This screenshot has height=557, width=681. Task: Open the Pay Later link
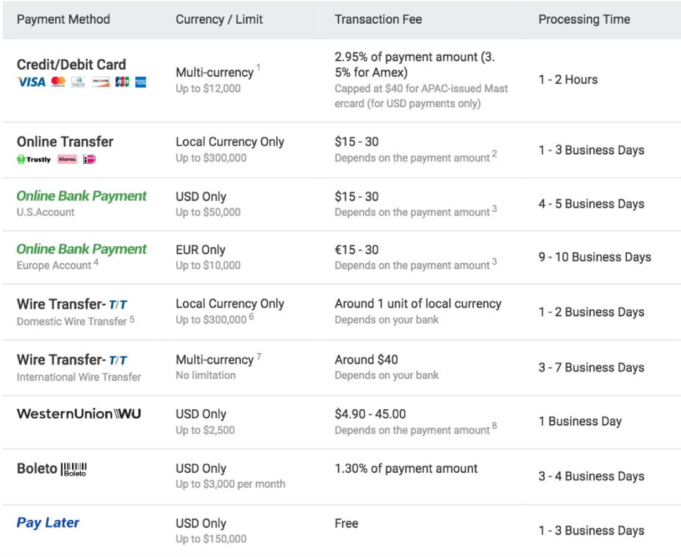pyautogui.click(x=48, y=522)
